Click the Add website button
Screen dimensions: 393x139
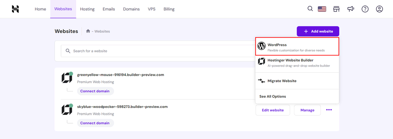pos(318,31)
